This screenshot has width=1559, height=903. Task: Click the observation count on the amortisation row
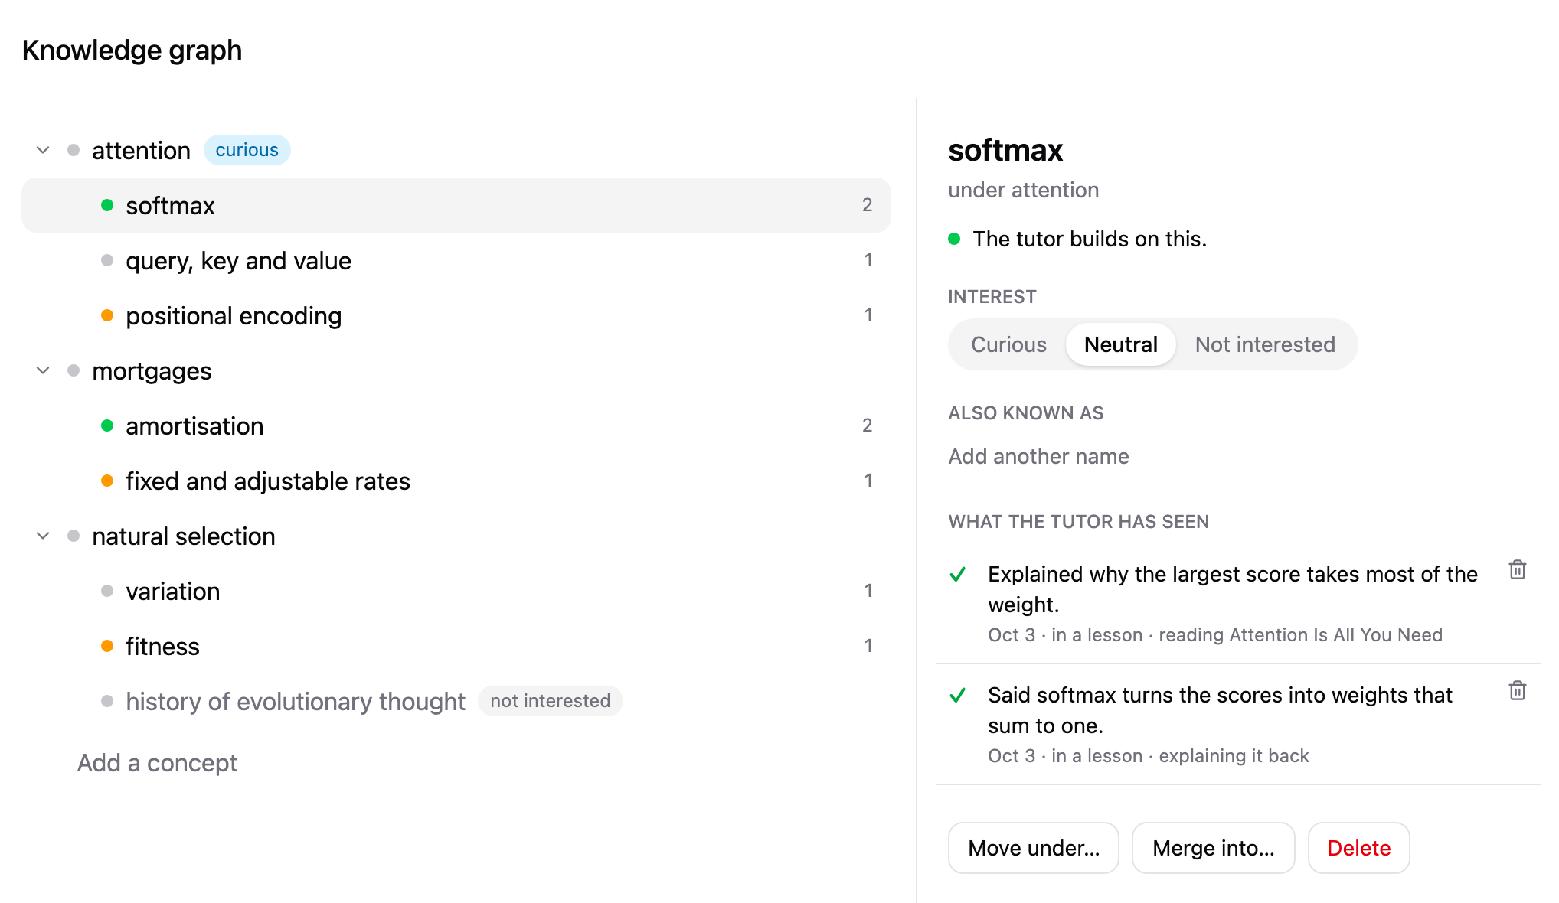pos(867,425)
